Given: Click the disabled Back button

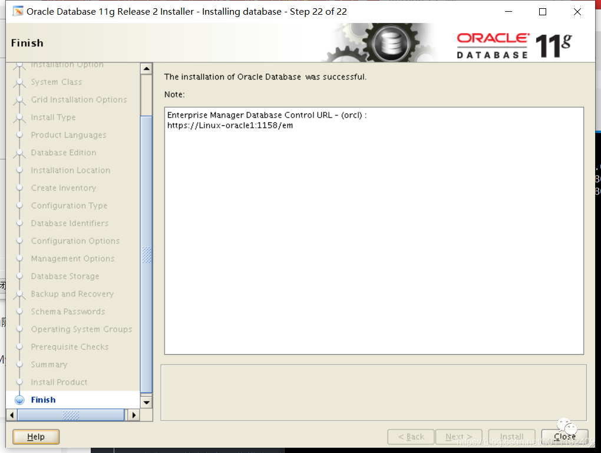Looking at the screenshot, I should (x=411, y=437).
